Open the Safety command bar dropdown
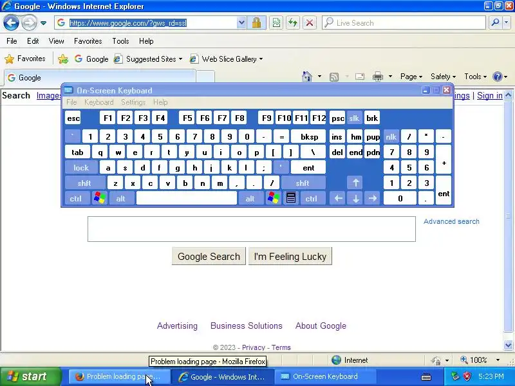515x386 pixels. pos(443,77)
